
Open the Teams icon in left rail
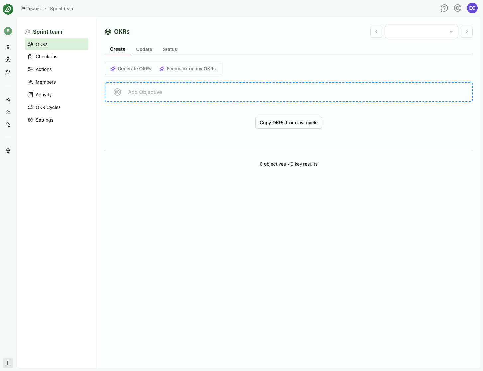8,72
